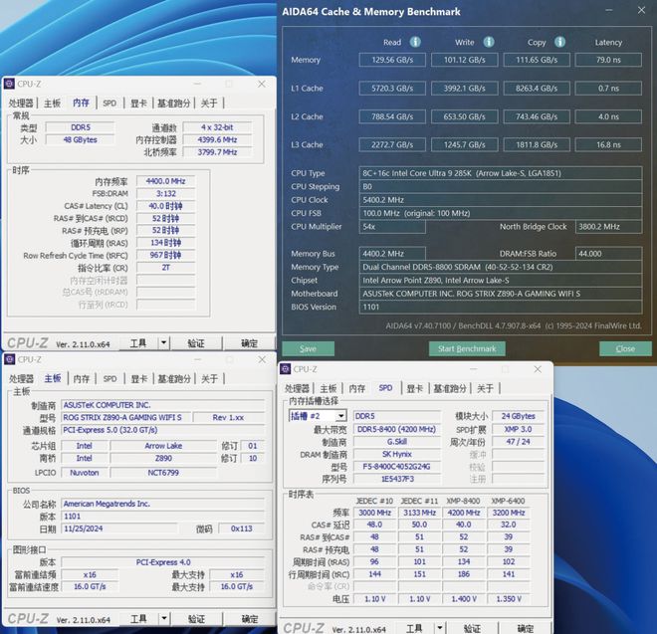Click BIOS date field 11/25/2024

(119, 528)
